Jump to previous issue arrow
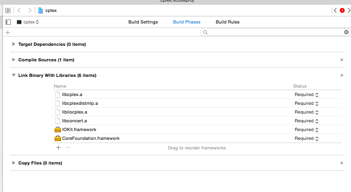The image size is (351, 192). [335, 10]
